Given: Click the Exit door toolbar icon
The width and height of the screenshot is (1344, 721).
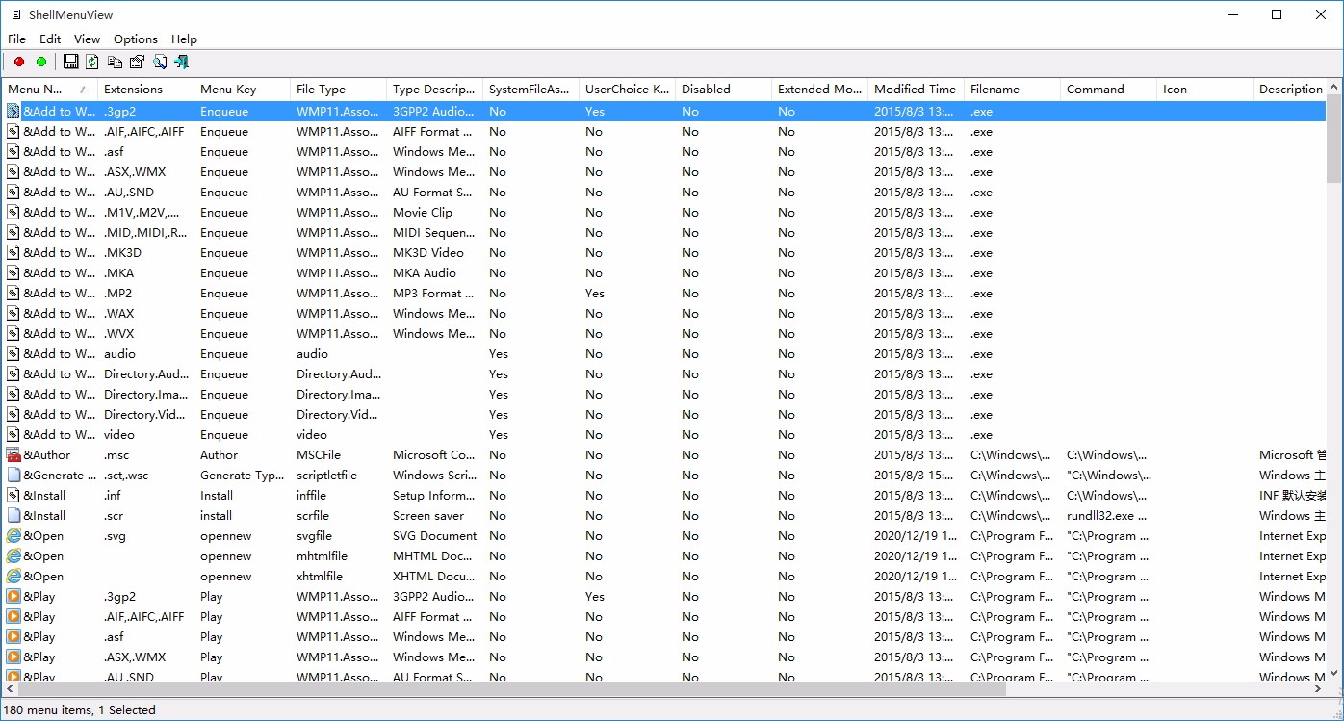Looking at the screenshot, I should coord(181,61).
